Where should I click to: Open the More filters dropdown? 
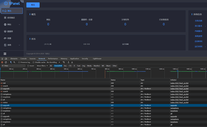42,66
